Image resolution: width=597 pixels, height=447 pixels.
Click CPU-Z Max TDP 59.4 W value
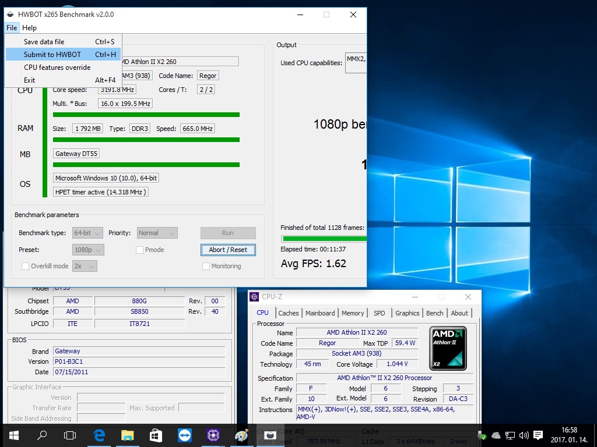405,343
